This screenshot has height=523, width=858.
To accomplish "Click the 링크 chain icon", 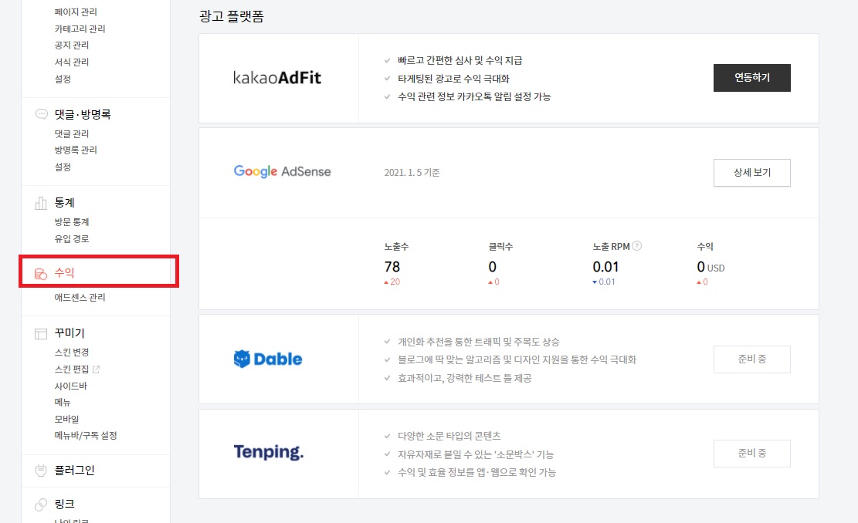I will tap(41, 504).
